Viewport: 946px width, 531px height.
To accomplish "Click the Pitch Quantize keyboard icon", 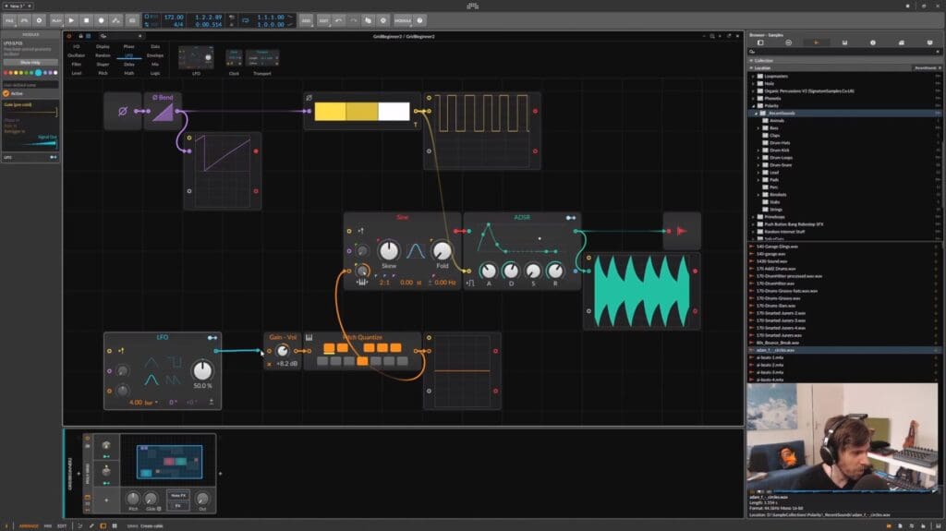I will 309,337.
